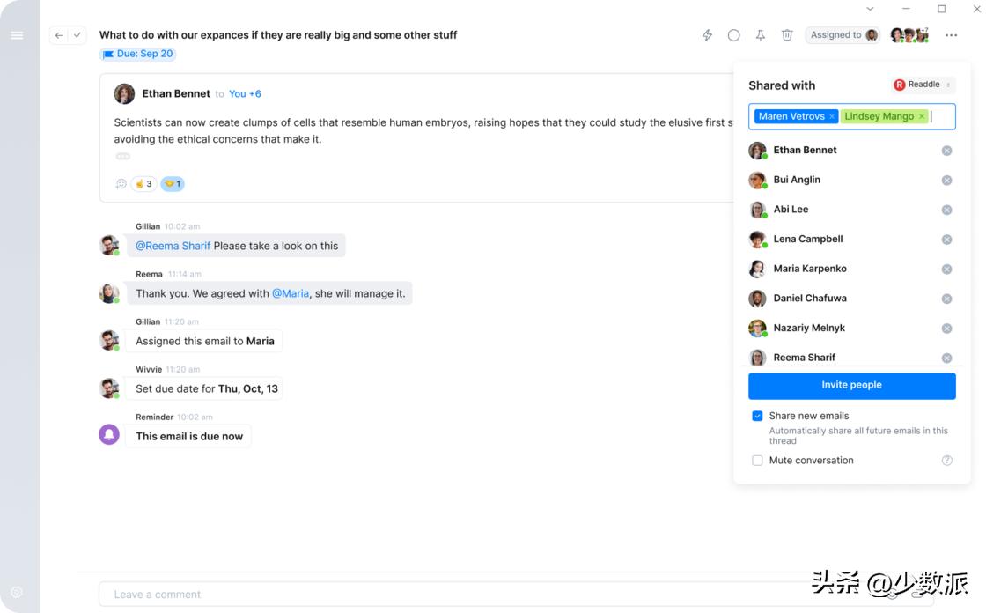Open the hamburger sidebar menu

click(x=17, y=35)
